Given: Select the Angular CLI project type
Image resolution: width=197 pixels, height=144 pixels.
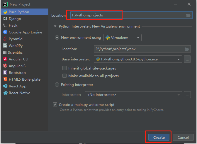Looking at the screenshot, I should click(18, 59).
